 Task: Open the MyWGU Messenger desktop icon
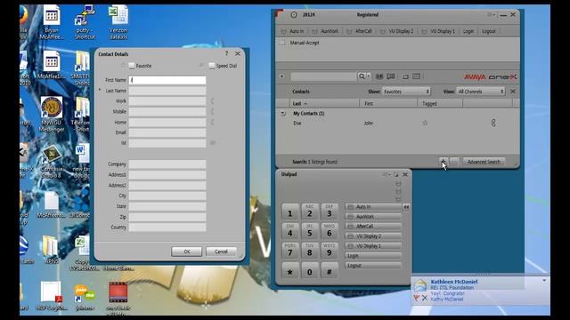pyautogui.click(x=52, y=114)
